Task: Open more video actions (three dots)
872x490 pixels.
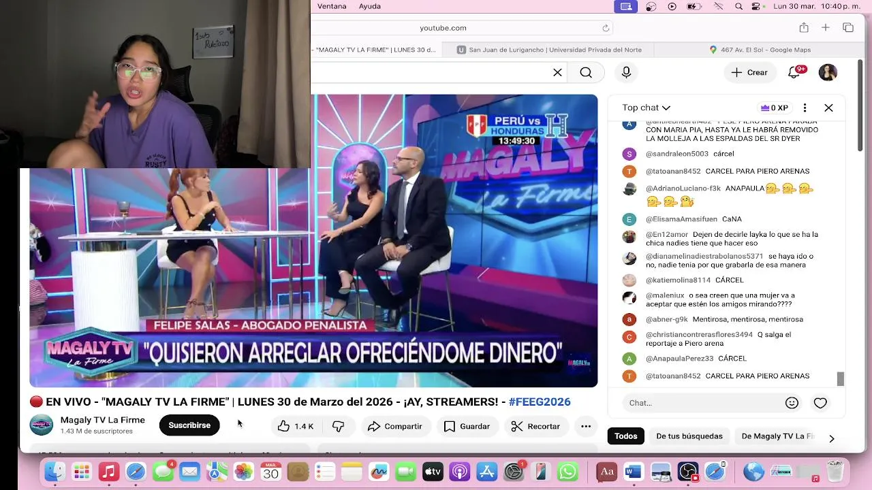Action: 586,426
